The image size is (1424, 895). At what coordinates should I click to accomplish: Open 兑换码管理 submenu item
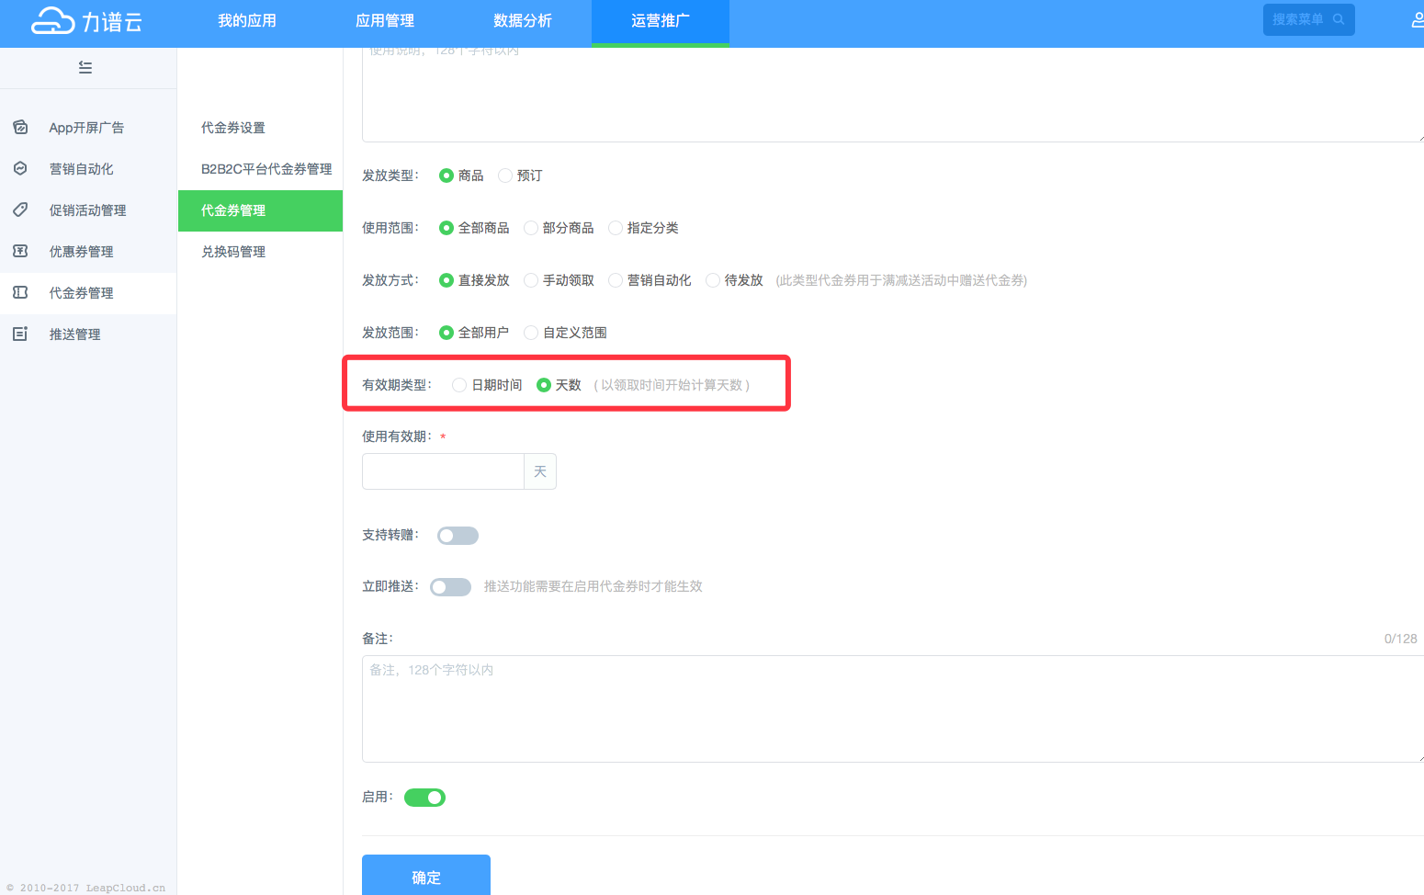coord(260,252)
